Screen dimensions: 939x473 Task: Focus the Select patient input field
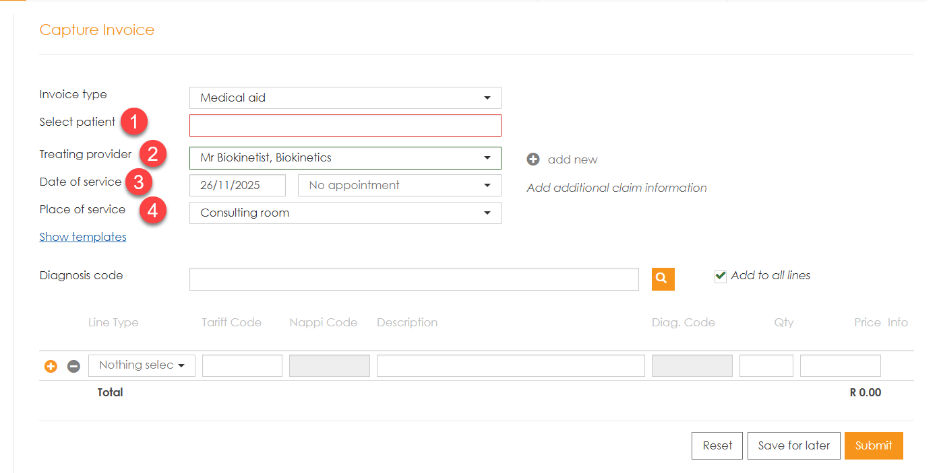click(x=345, y=126)
